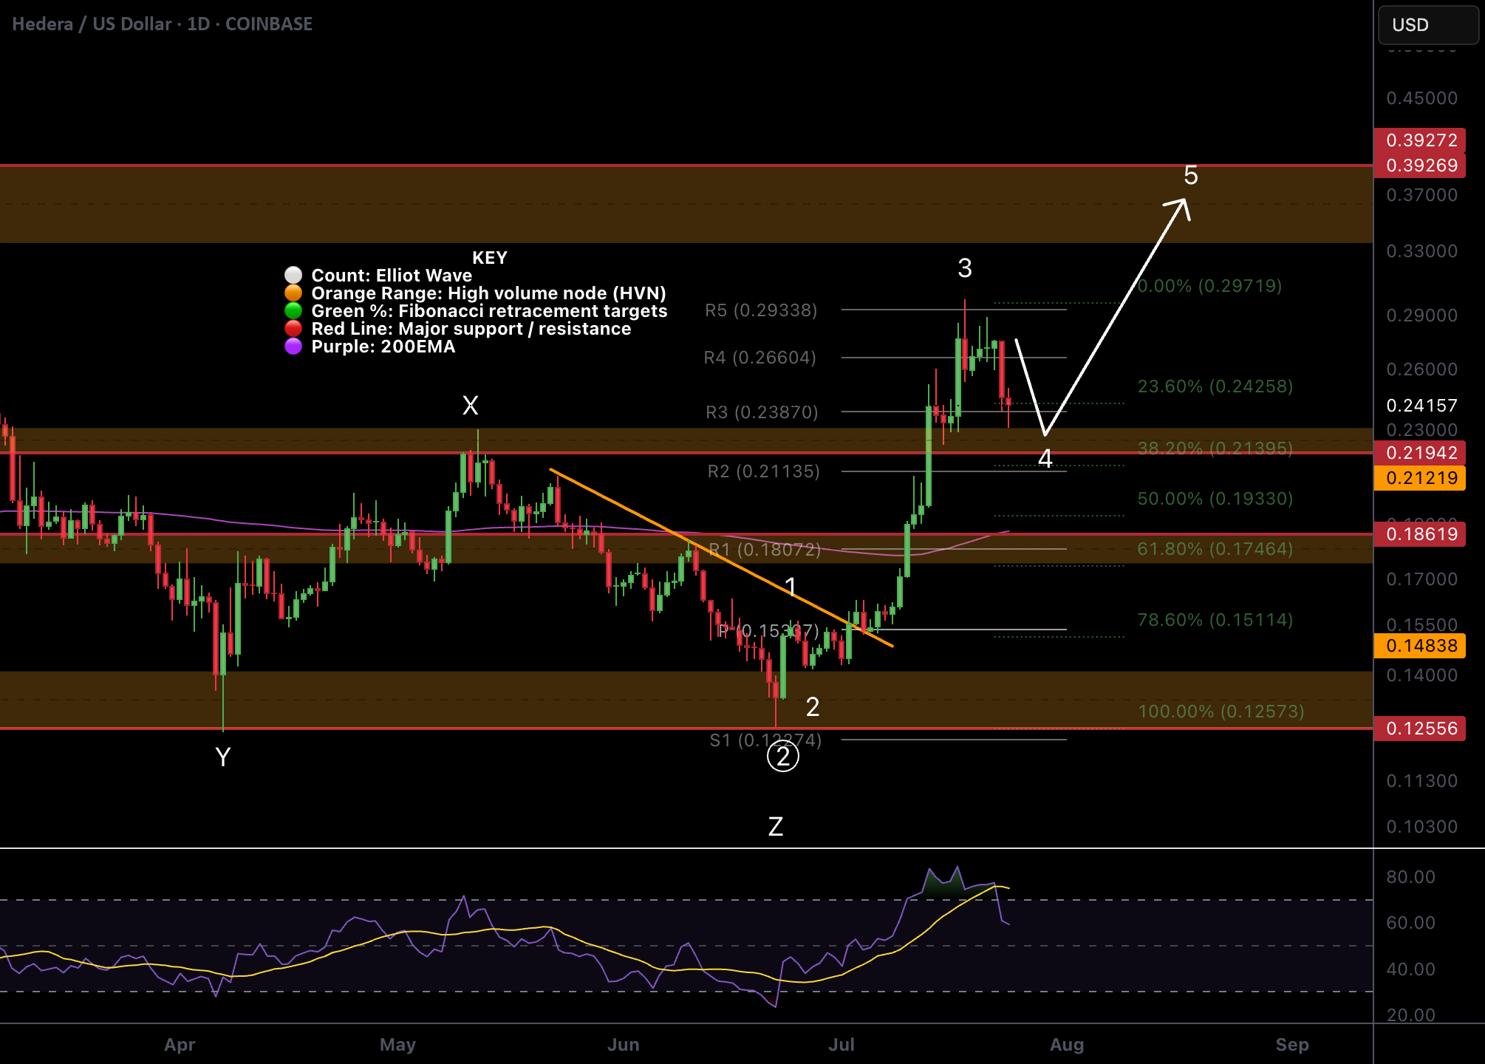Click wave label 3 above the peak

[965, 267]
